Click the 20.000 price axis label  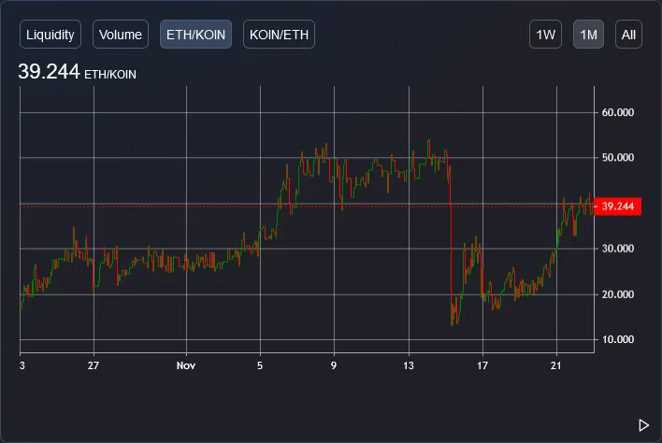click(618, 294)
